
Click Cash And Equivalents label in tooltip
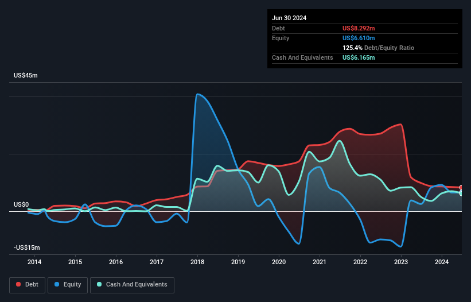click(302, 57)
